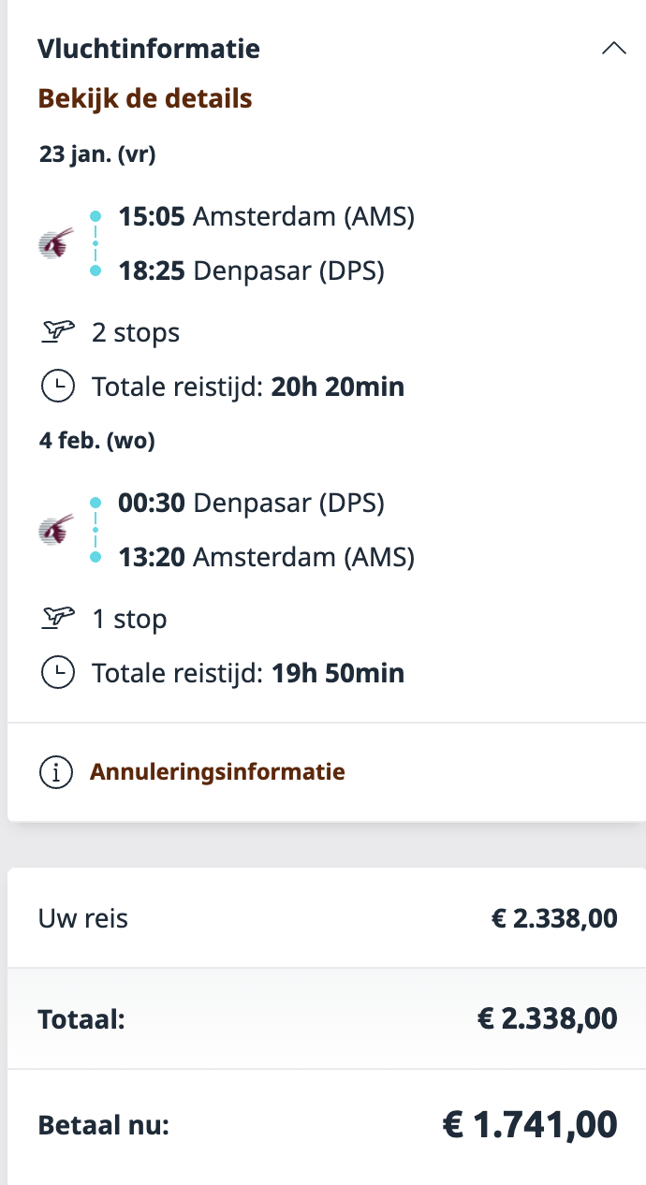Viewport: 646px width, 1185px height.
Task: Click the 00:30 Denpasar (DPS) departure
Action: pos(251,504)
